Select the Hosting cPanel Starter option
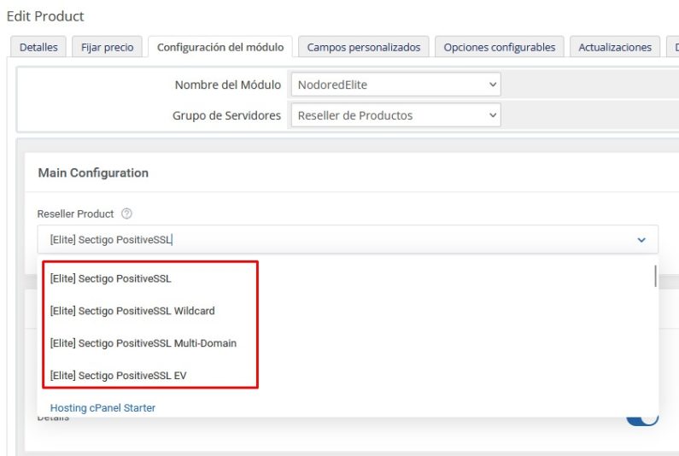 102,408
